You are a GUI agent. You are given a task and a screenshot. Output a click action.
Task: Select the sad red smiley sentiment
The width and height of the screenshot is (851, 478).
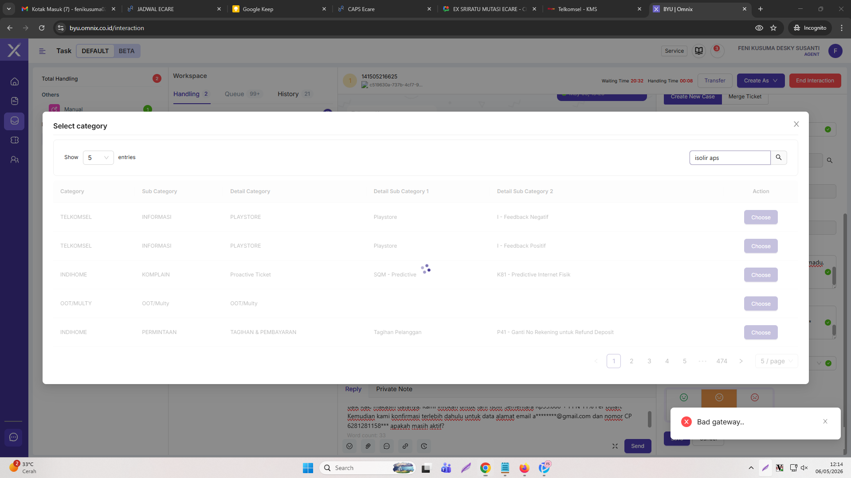click(755, 397)
